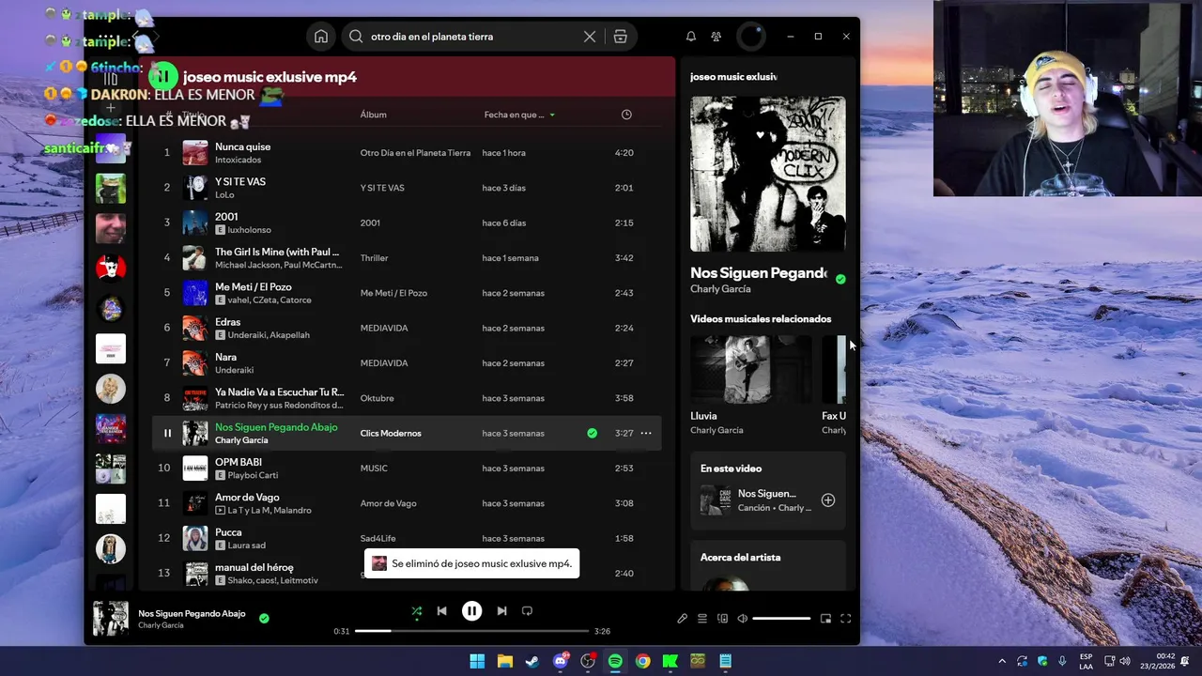Toggle the saved checkmark in the player bar
Viewport: 1202px width, 676px height.
coord(264,618)
